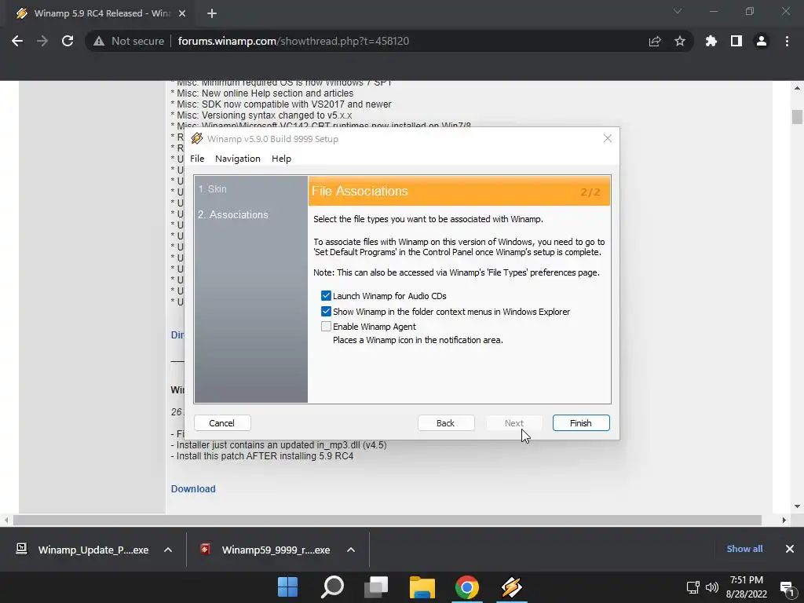Click the Winamp installer icon on the taskbar

pos(512,587)
